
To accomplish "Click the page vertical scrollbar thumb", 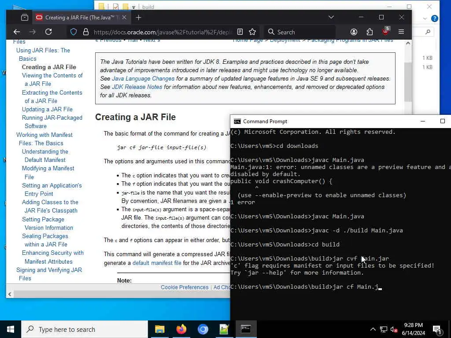I will coord(408,82).
